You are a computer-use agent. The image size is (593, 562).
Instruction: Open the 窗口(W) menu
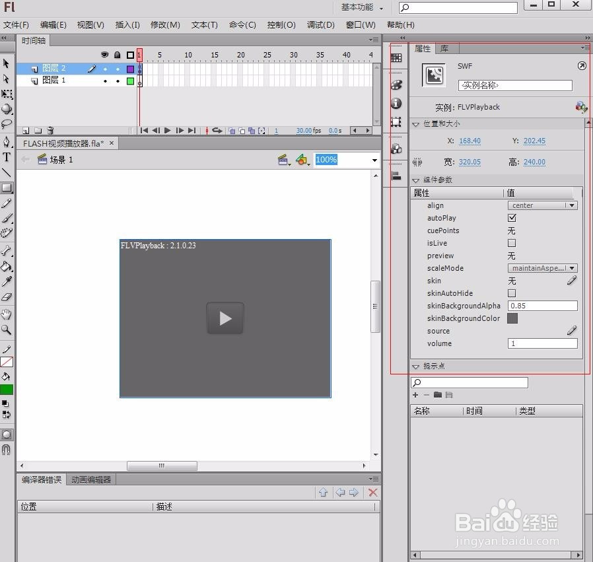click(361, 25)
